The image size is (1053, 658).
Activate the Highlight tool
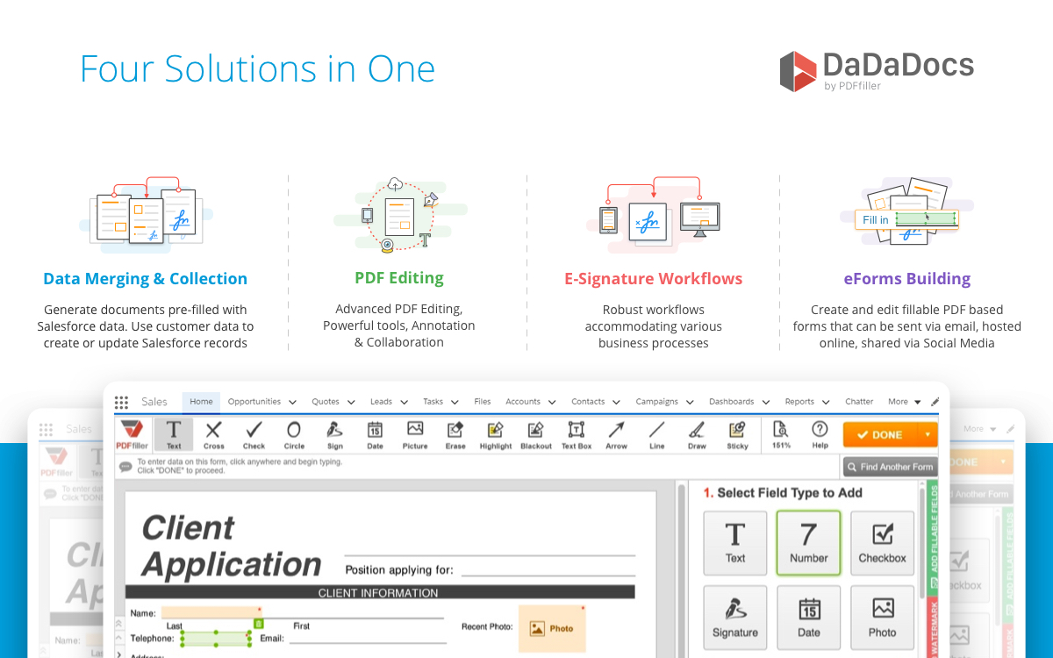click(x=495, y=434)
